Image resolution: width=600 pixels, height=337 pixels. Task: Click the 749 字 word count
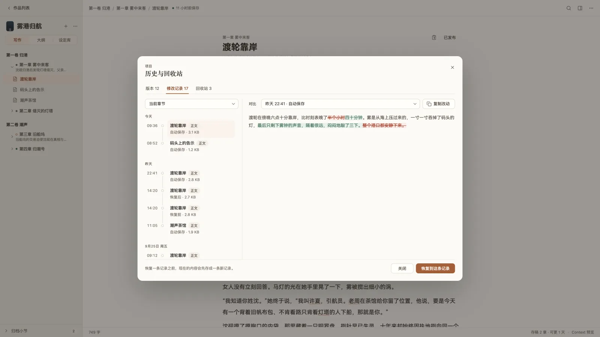tap(94, 332)
